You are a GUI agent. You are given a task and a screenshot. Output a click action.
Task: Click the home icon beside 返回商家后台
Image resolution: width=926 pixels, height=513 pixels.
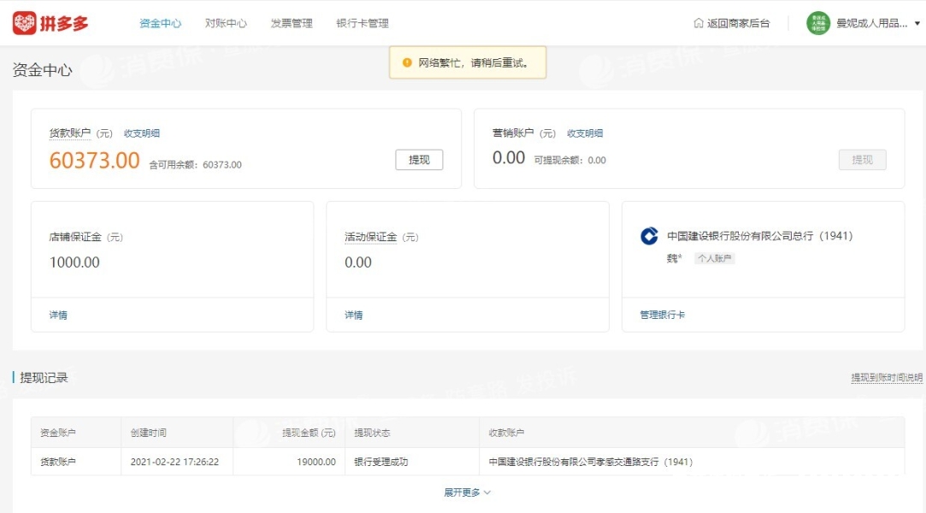[699, 23]
